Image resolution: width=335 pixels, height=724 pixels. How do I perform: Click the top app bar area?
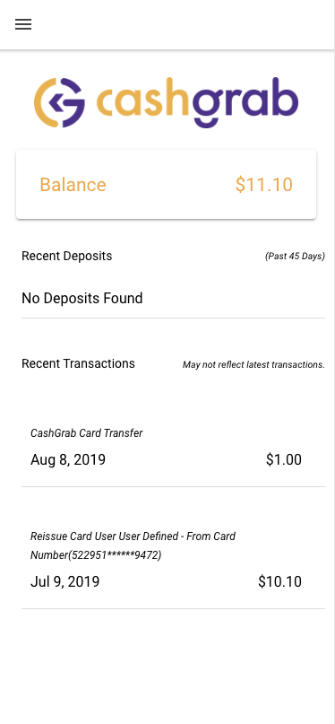pyautogui.click(x=167, y=24)
